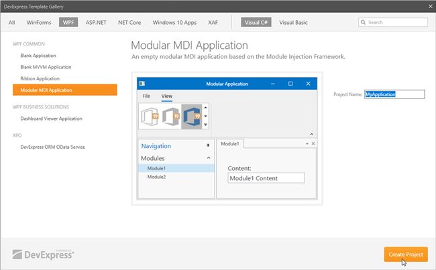This screenshot has width=436, height=270.
Task: Select Visual C# language option
Action: (256, 23)
